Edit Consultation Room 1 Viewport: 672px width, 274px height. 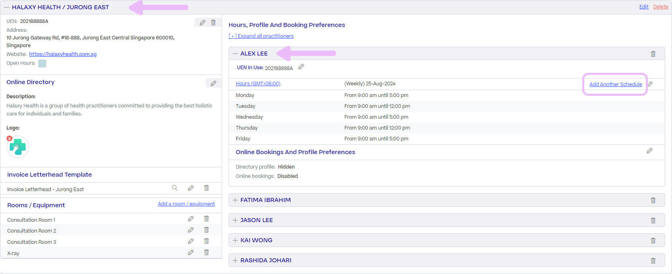pyautogui.click(x=191, y=219)
